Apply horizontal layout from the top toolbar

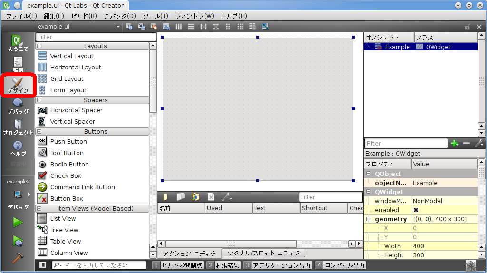point(179,27)
